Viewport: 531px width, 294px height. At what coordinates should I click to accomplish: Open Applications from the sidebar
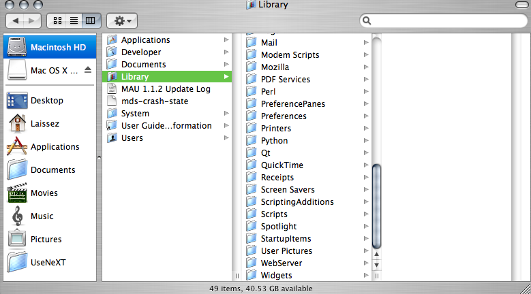tap(50, 147)
